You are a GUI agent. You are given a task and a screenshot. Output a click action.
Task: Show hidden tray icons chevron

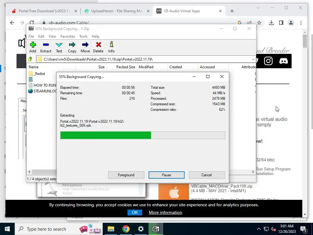tap(259, 229)
